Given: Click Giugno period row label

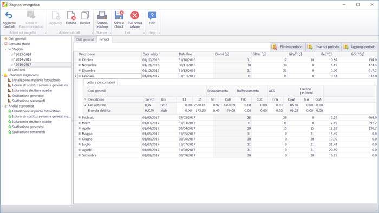Looking at the screenshot, I should (x=87, y=139).
